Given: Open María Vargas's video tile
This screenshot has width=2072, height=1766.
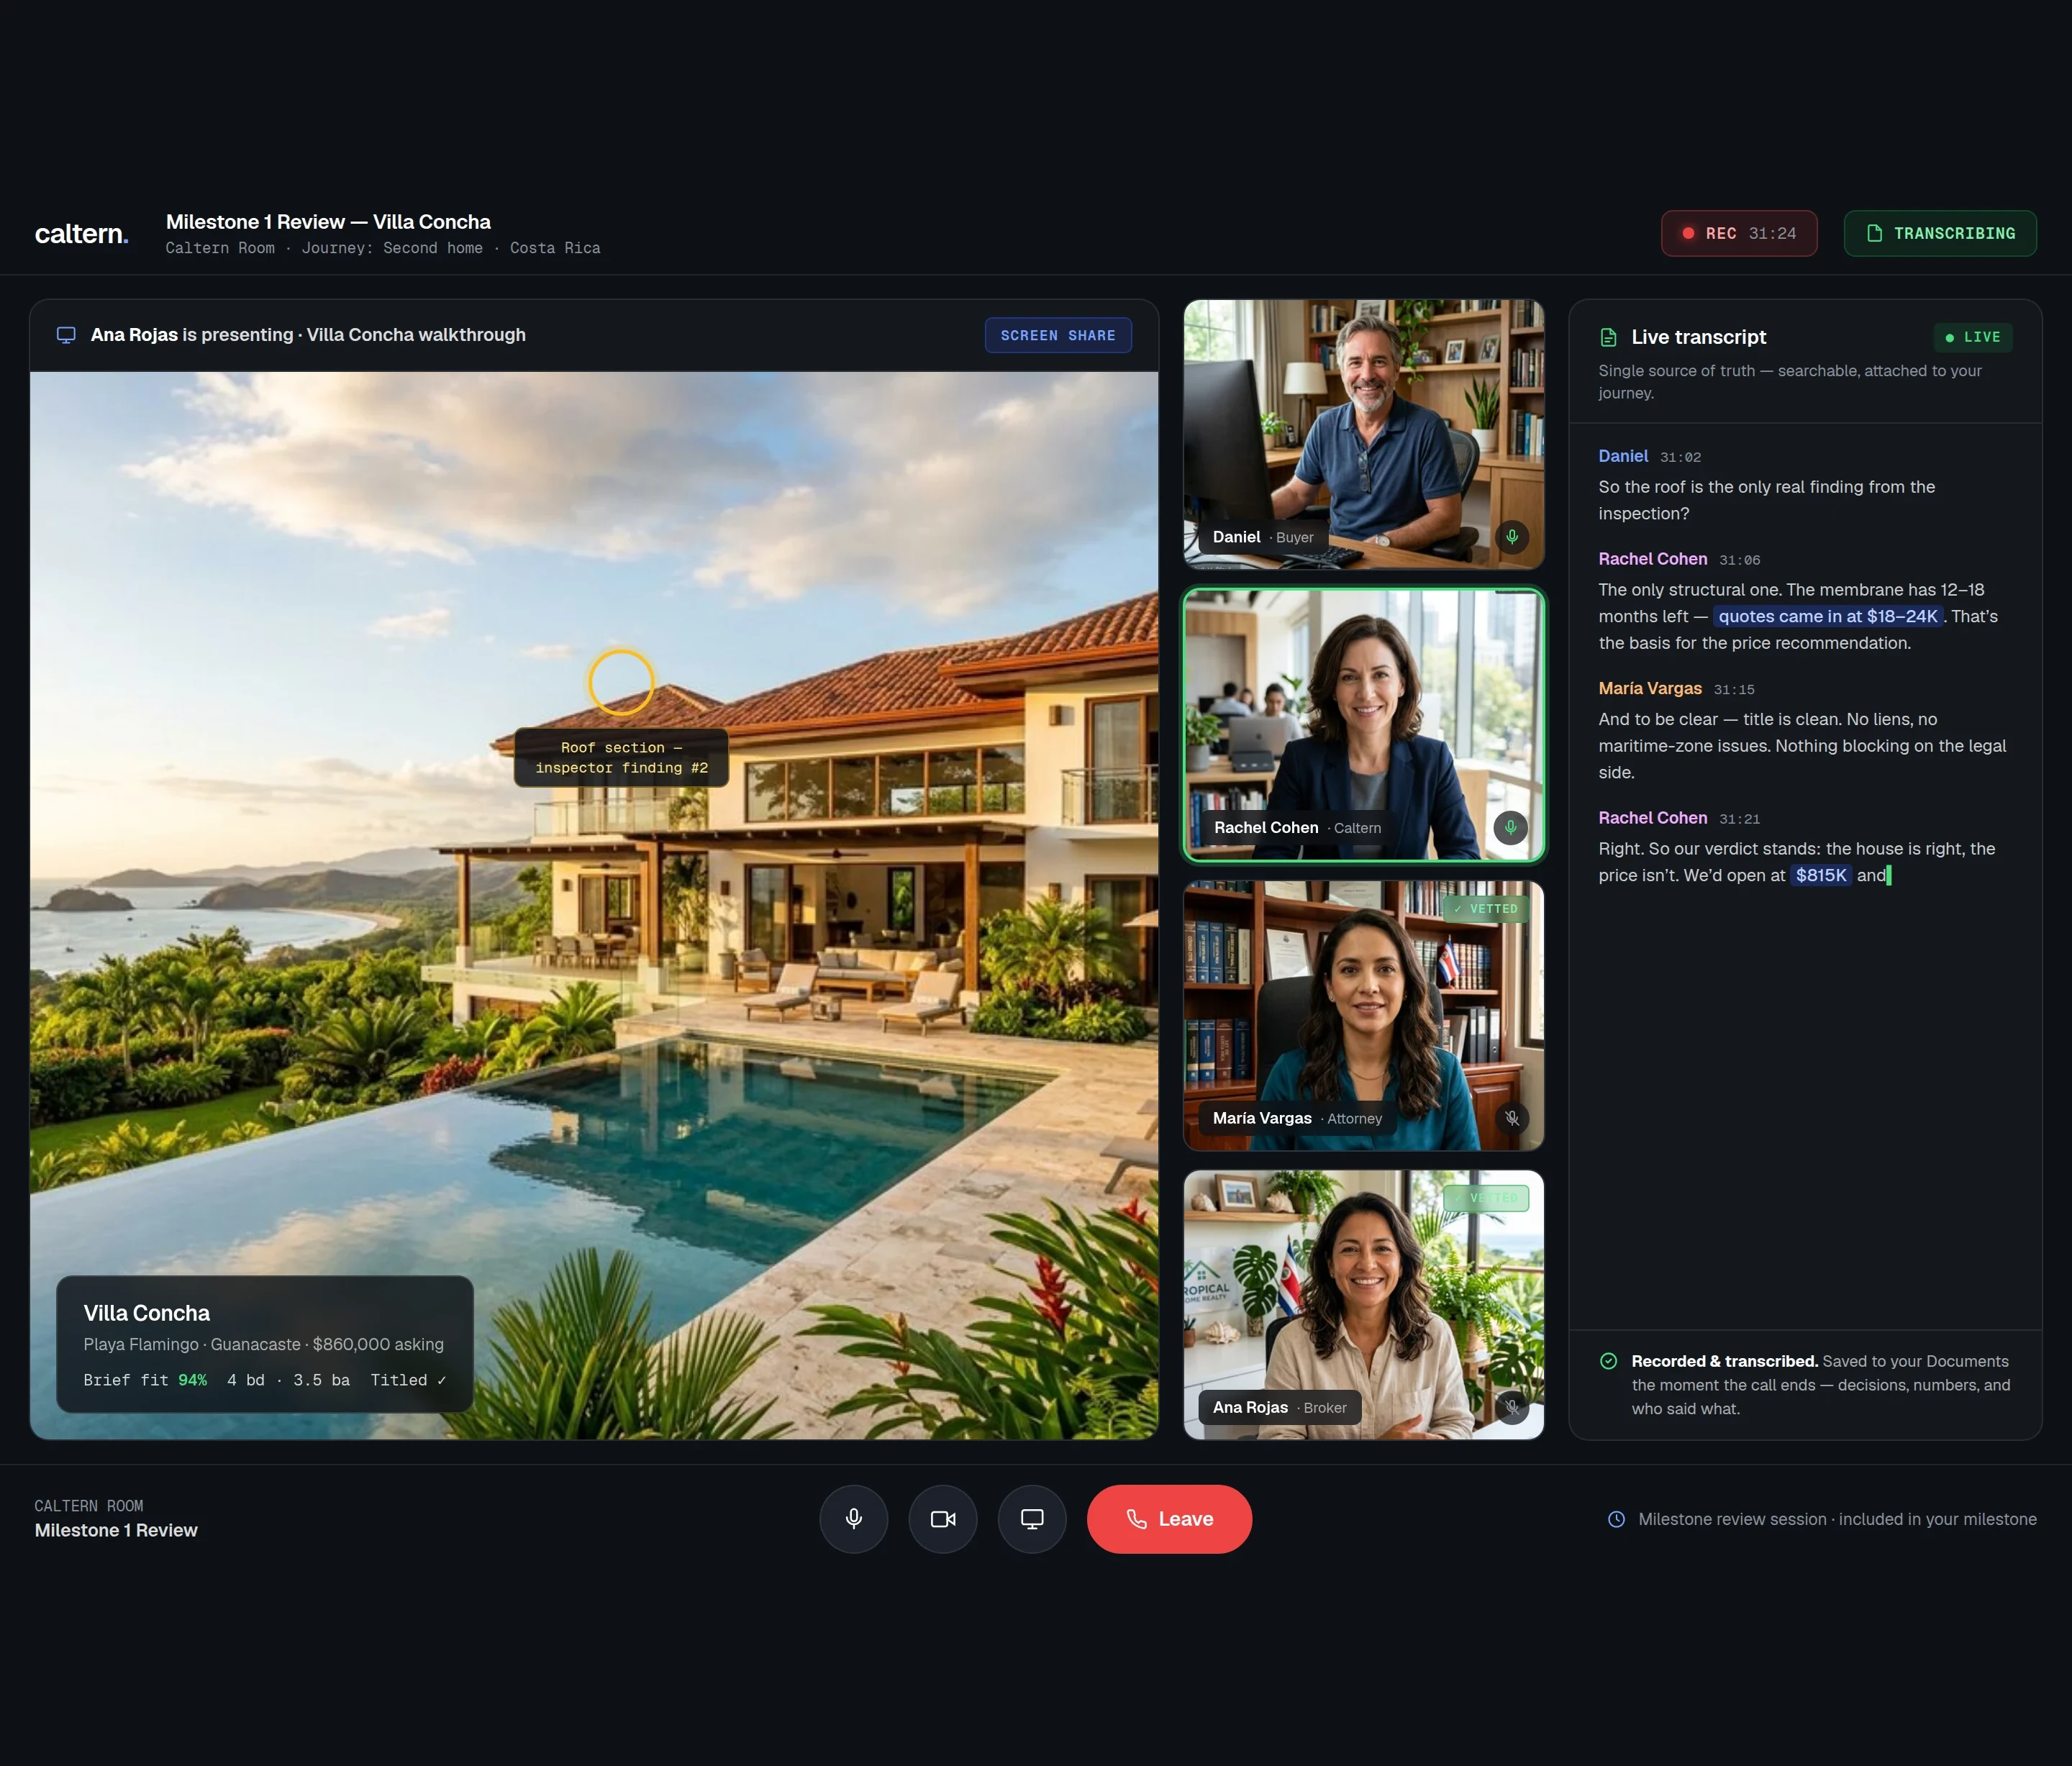Looking at the screenshot, I should point(1364,1015).
